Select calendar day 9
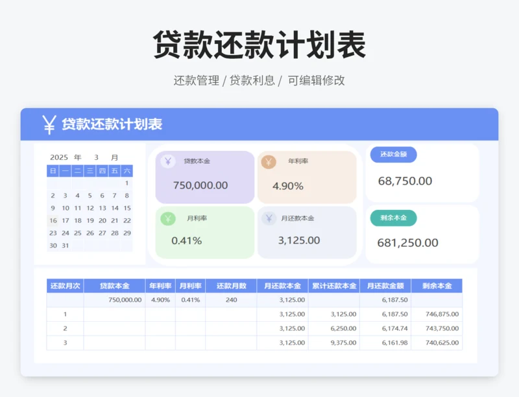The image size is (519, 397). [53, 209]
